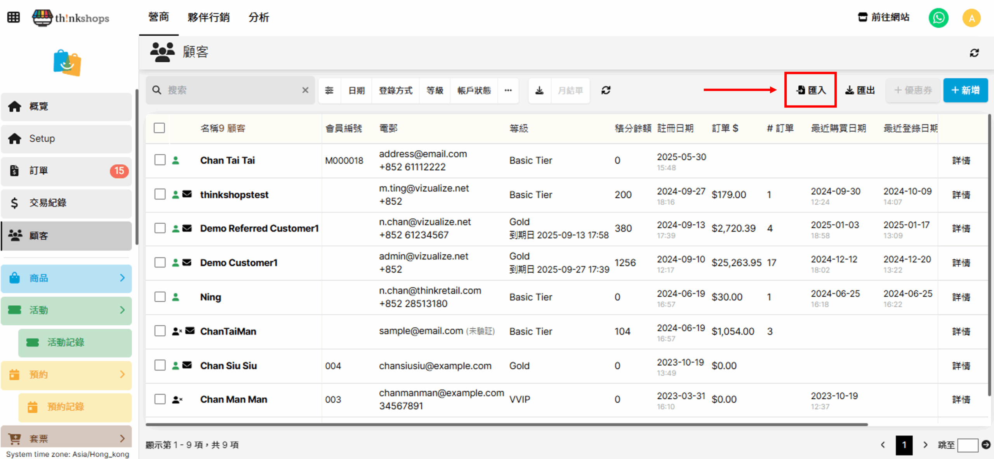Open the app grid menu icon
This screenshot has height=459, width=994.
[14, 17]
